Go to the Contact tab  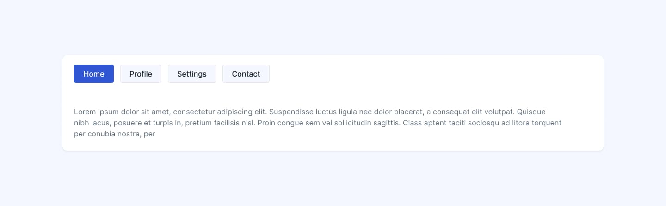point(246,74)
